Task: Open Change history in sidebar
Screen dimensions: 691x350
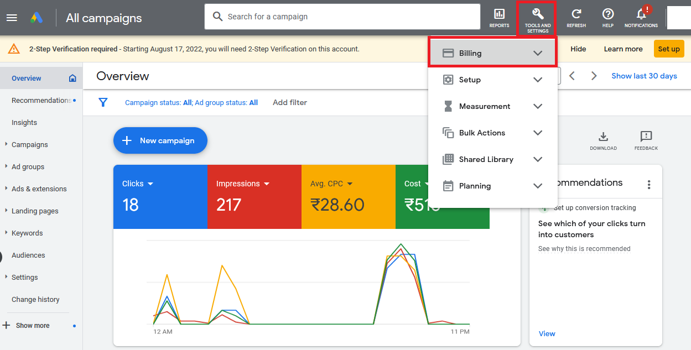Action: (x=35, y=299)
